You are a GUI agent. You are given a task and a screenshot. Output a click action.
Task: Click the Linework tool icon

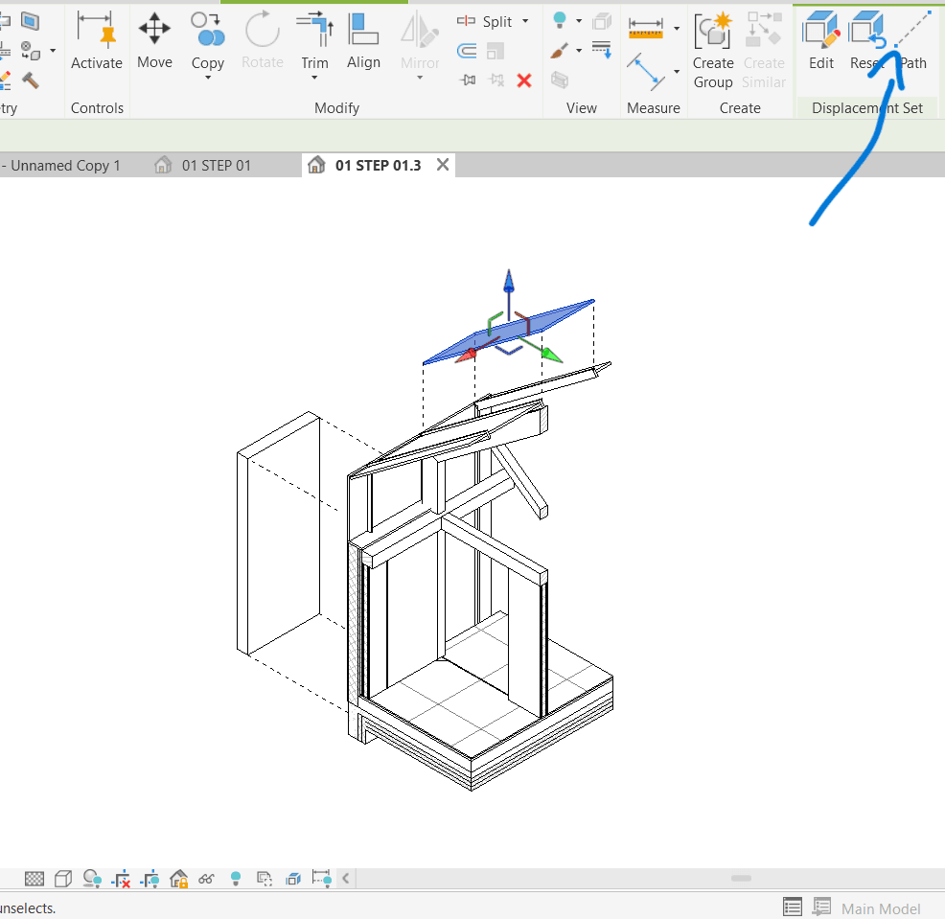tap(602, 50)
